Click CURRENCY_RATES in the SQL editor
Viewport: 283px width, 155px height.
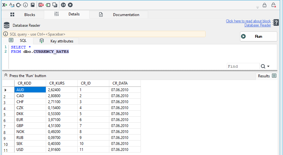[51, 52]
